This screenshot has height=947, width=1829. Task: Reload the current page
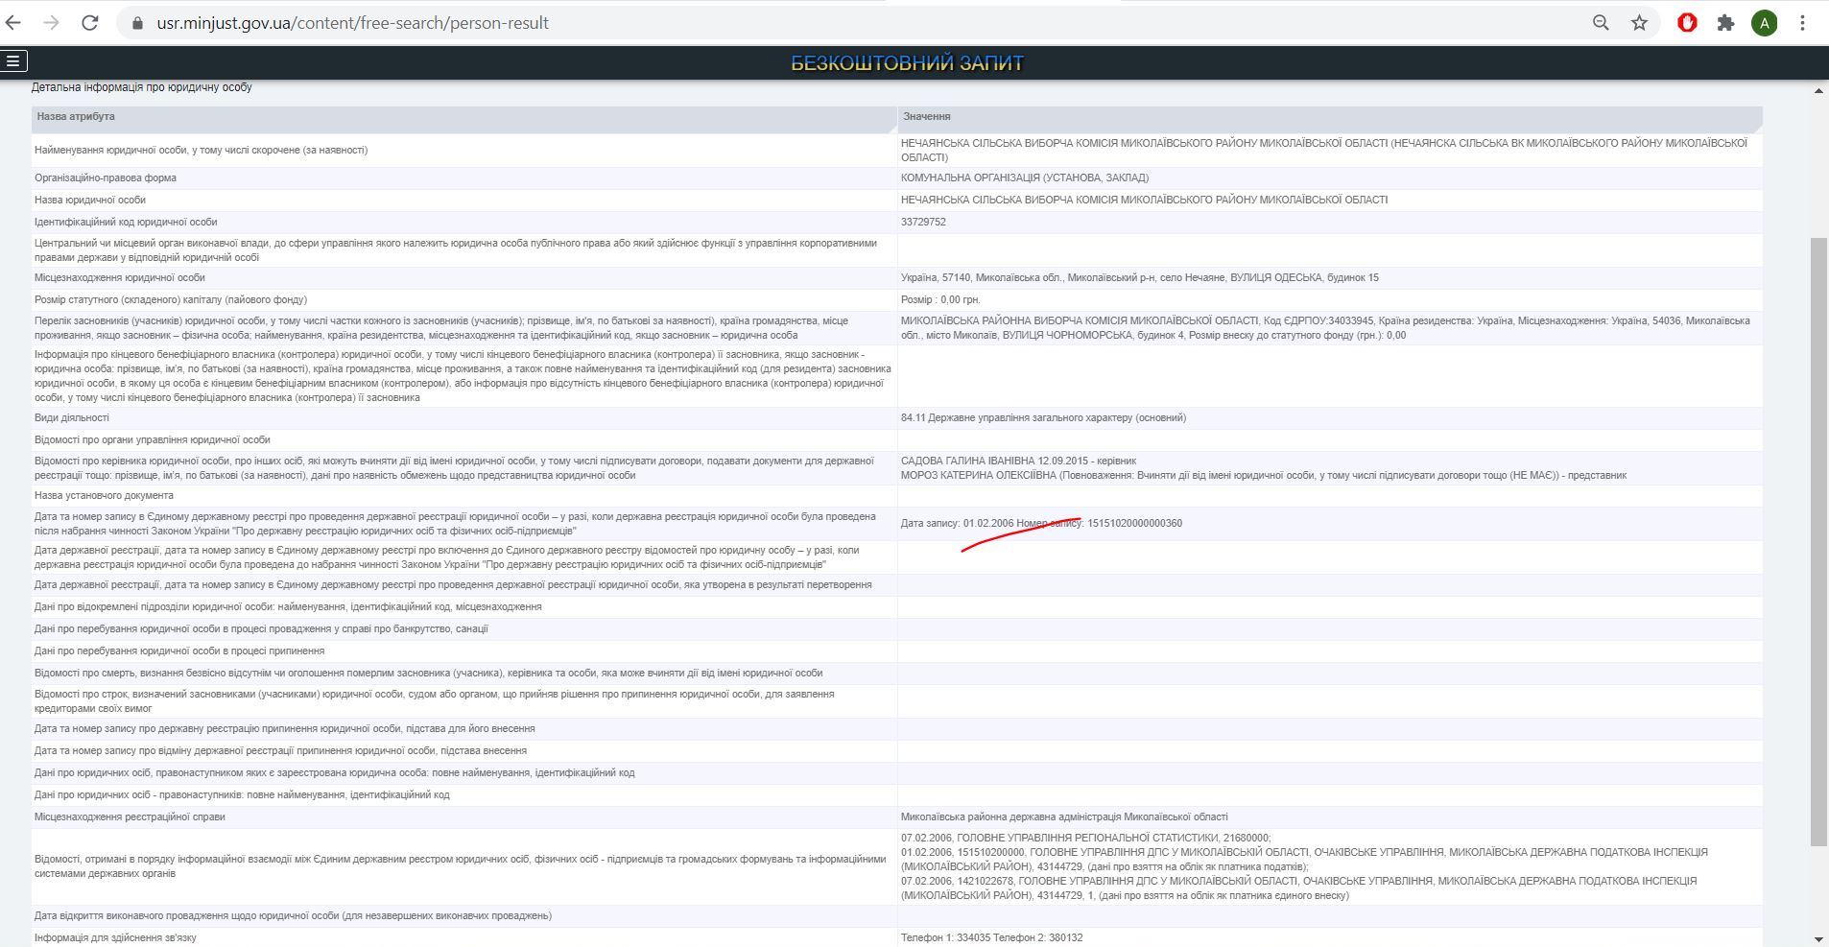tap(89, 23)
